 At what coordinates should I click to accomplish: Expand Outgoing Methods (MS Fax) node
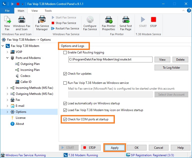[x=7, y=94]
